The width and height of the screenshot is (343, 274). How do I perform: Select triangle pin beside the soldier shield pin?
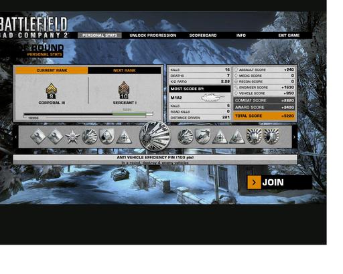tap(220, 137)
